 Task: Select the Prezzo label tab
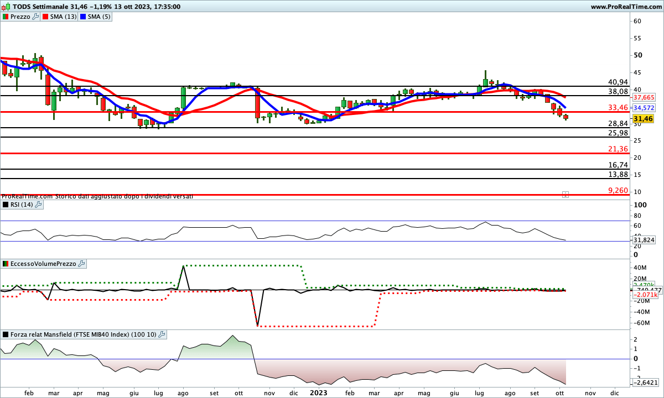20,17
